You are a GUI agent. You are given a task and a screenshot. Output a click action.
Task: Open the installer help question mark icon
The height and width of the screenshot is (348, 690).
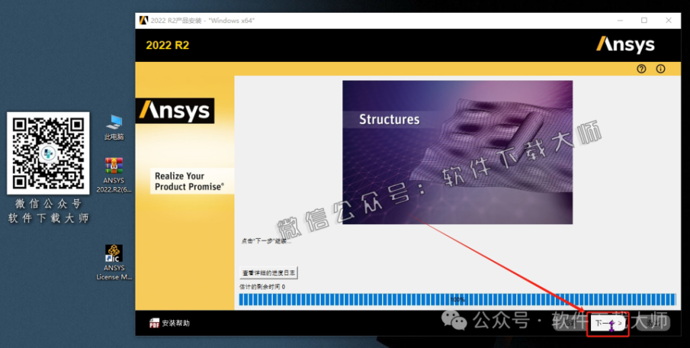641,69
